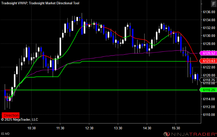Viewport: 217px width, 137px height.
Task: Click the 6134.00 price axis label
Action: 209,20
